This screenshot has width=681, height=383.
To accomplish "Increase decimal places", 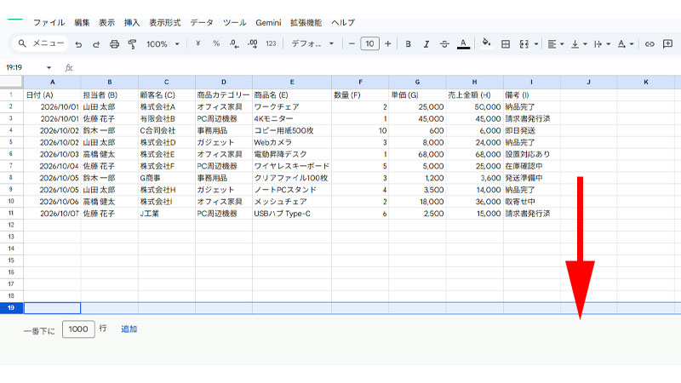I will (x=252, y=44).
